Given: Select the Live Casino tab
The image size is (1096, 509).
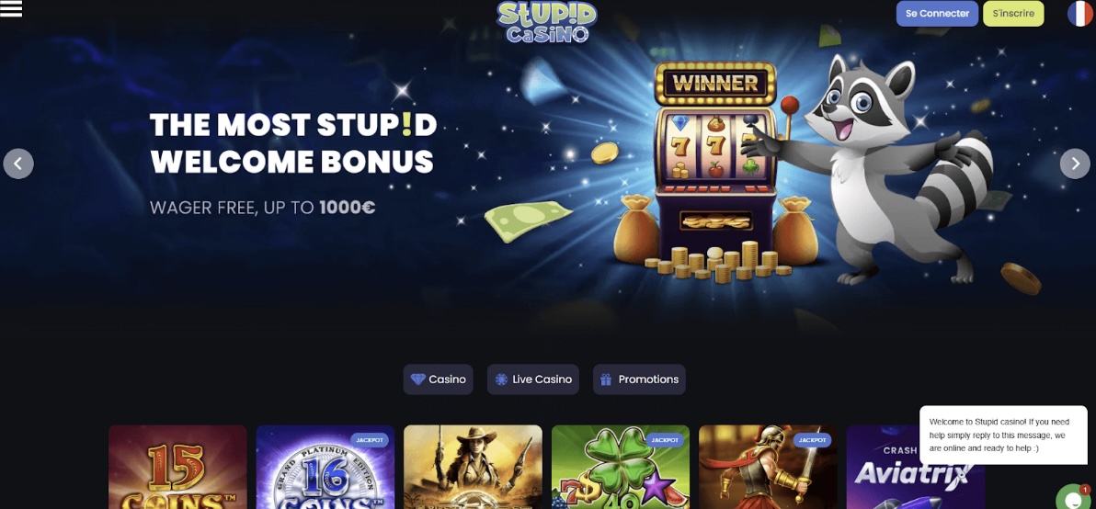Looking at the screenshot, I should click(533, 379).
